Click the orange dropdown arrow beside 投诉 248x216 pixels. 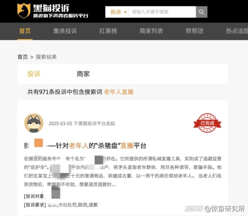(125, 12)
